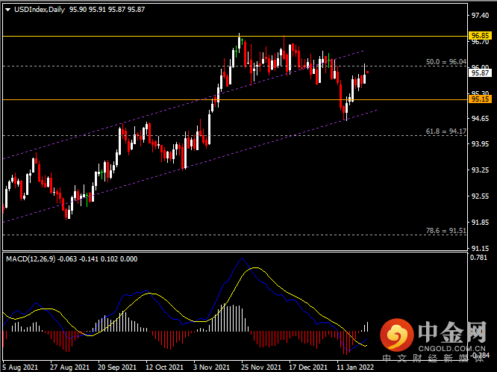This screenshot has height=372, width=497.
Task: Click the 61.8 = 94.17 Fibonacci label
Action: (446, 131)
